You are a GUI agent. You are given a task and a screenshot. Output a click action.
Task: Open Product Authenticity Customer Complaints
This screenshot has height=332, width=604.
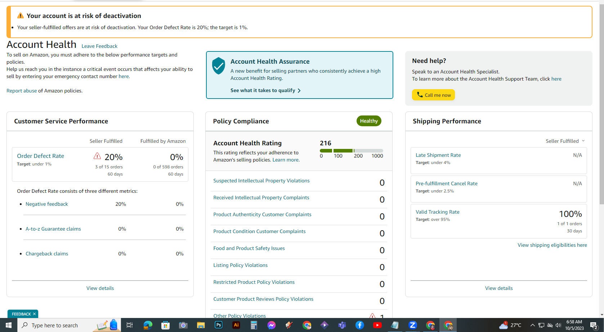click(262, 214)
